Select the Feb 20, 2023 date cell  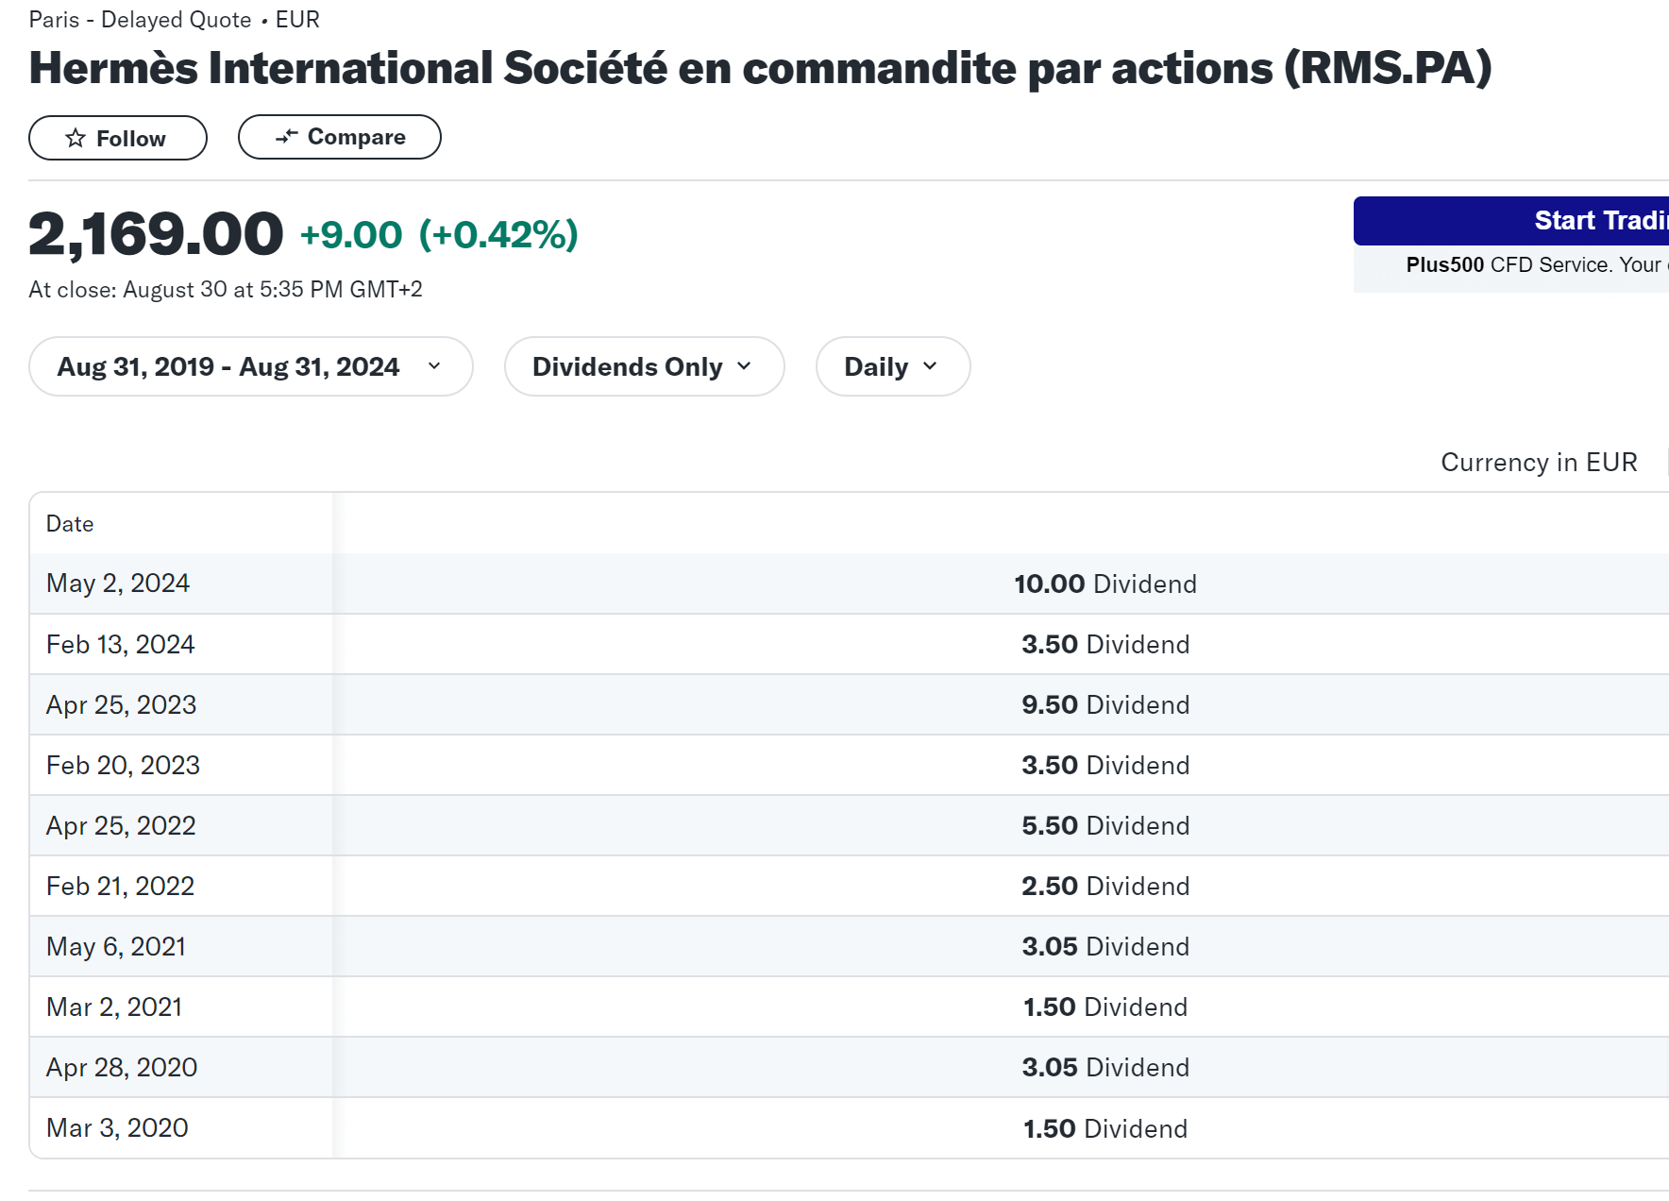click(181, 765)
